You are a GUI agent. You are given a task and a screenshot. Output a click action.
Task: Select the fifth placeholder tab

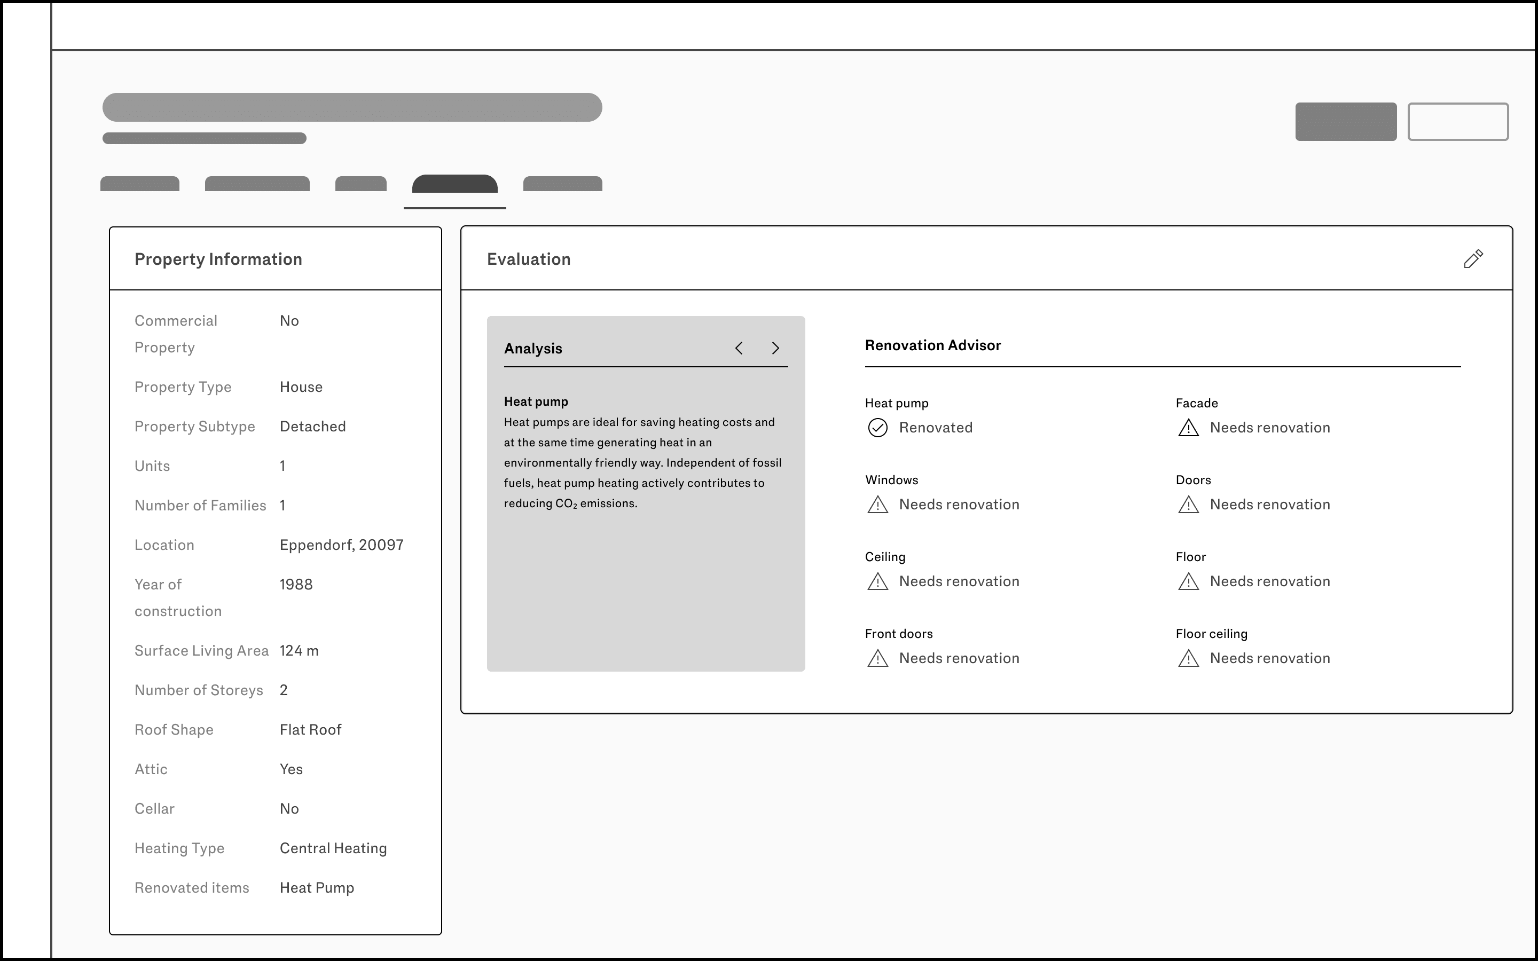pyautogui.click(x=562, y=184)
